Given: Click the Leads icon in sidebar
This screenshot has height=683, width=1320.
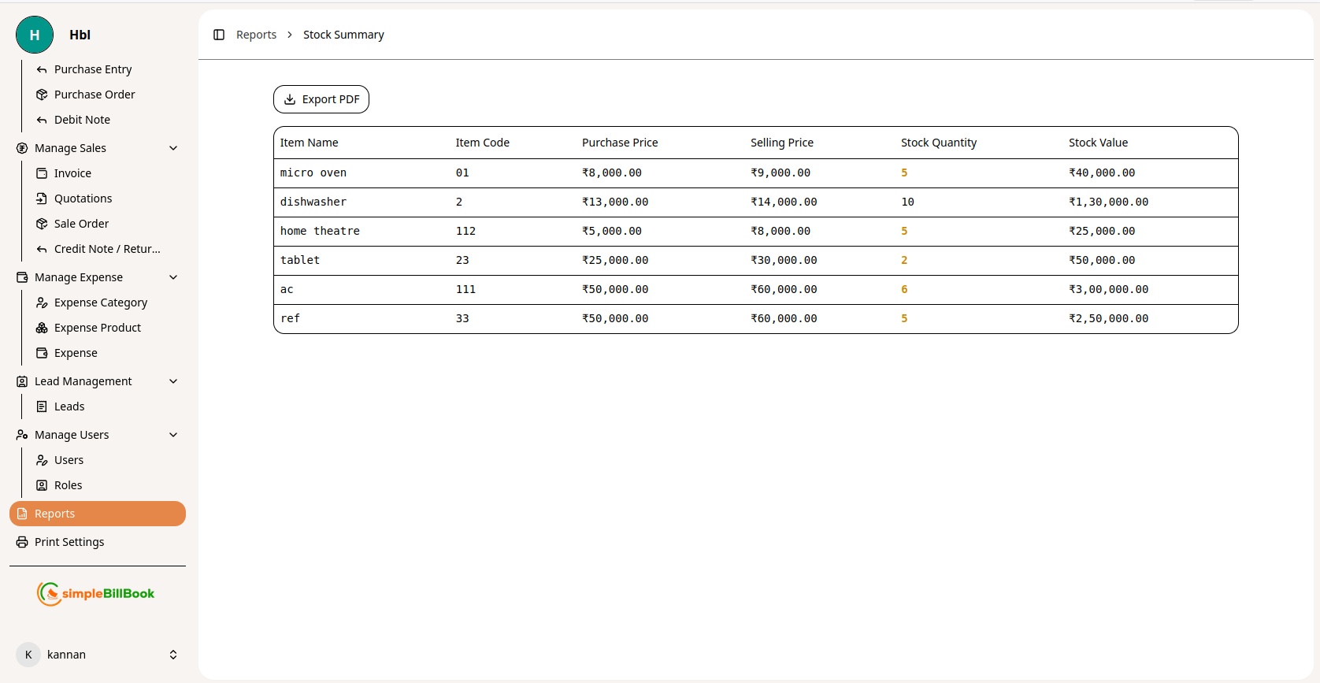Looking at the screenshot, I should pyautogui.click(x=42, y=406).
